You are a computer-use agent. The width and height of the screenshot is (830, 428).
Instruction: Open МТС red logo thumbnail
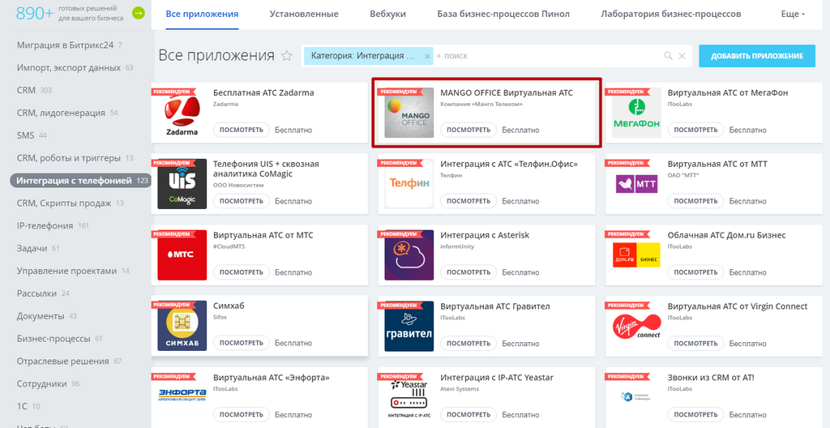[x=182, y=255]
